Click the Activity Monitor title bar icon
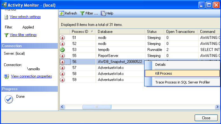Image resolution: width=221 pixels, height=124 pixels. click(x=4, y=5)
